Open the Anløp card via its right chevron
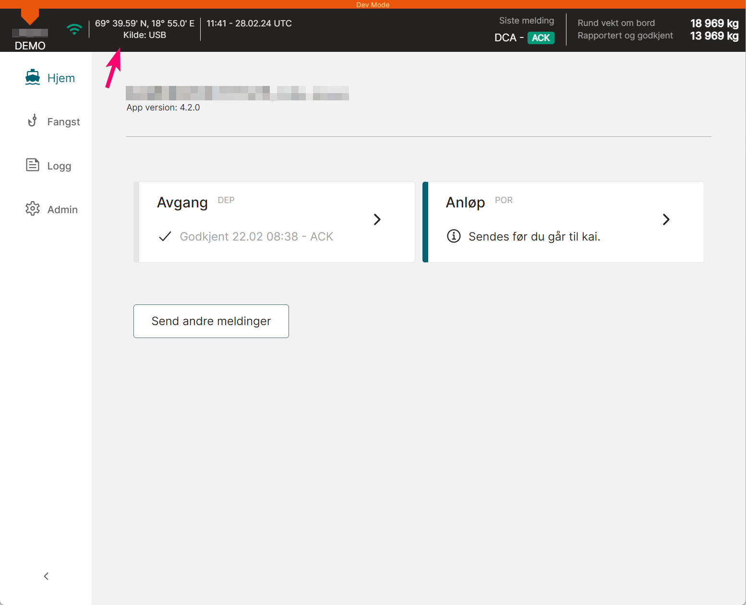This screenshot has width=746, height=605. coord(666,219)
